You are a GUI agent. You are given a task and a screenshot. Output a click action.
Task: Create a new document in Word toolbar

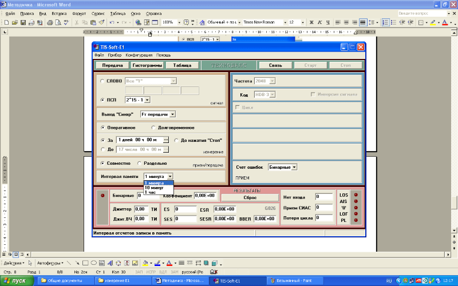(6, 22)
